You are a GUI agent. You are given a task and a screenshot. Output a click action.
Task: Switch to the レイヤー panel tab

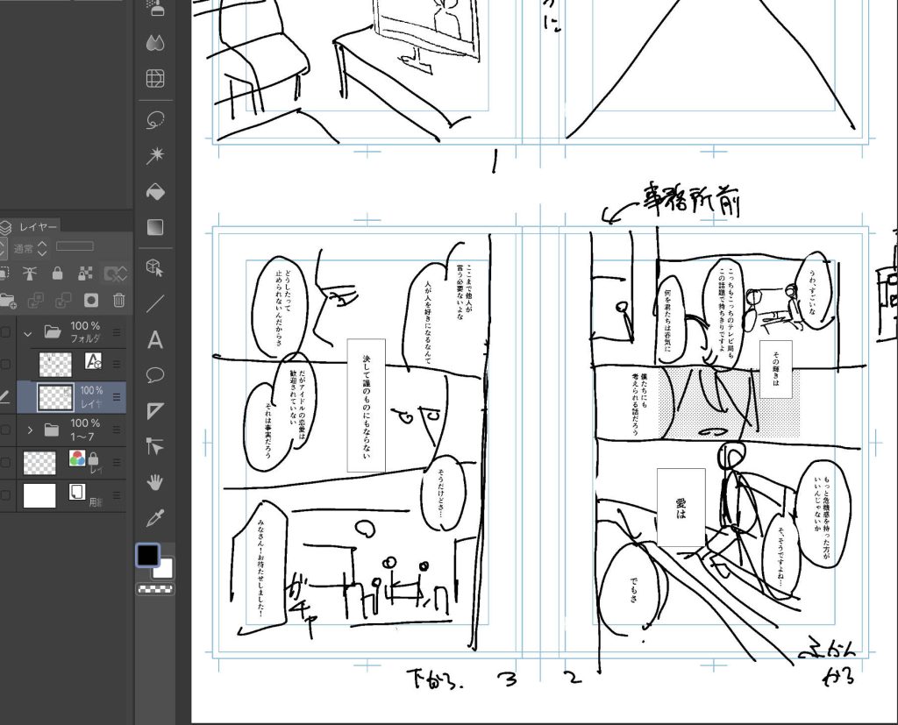38,227
